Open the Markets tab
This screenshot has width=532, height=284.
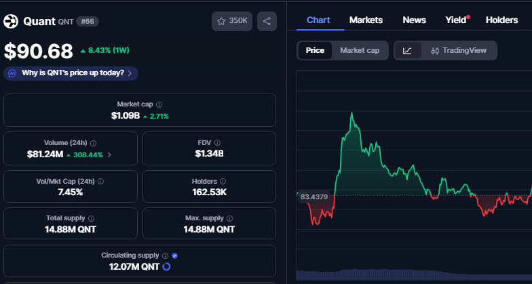366,20
